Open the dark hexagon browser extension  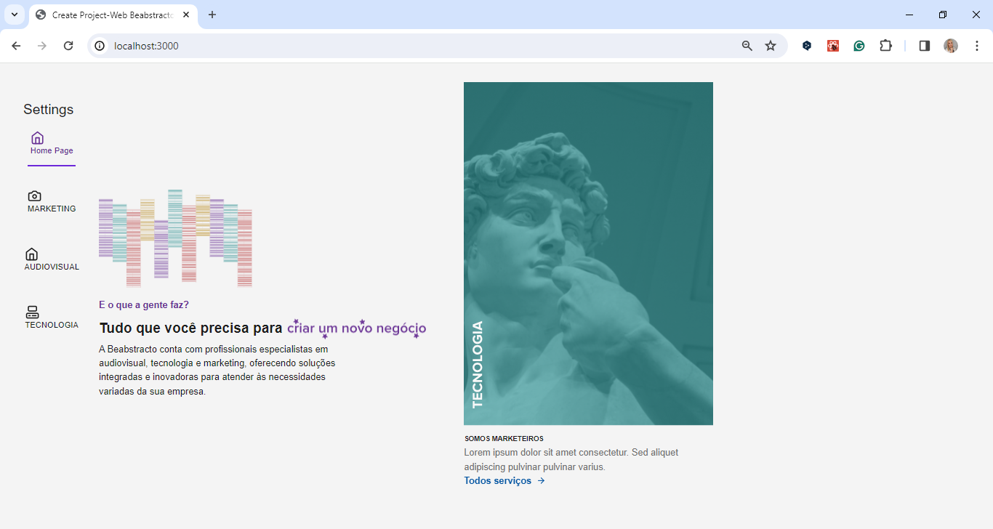tap(807, 46)
